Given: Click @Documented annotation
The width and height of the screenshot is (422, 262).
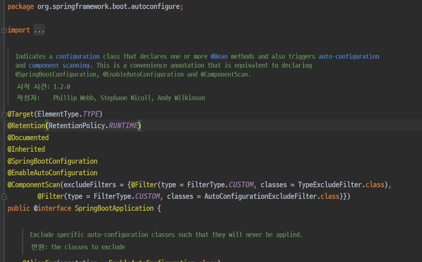Looking at the screenshot, I should (x=28, y=138).
